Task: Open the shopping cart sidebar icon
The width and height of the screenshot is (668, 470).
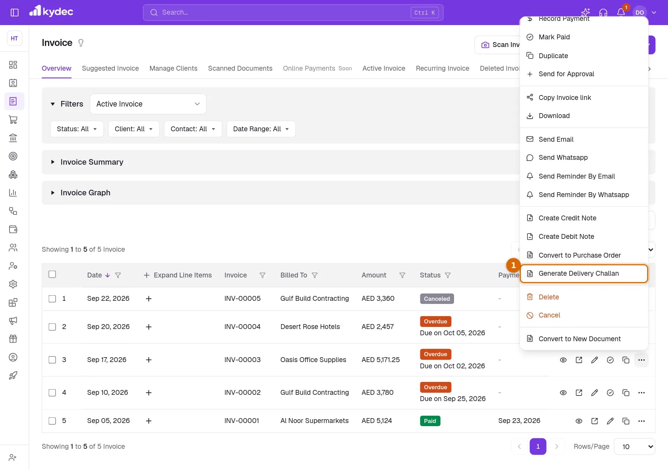Action: pyautogui.click(x=13, y=120)
